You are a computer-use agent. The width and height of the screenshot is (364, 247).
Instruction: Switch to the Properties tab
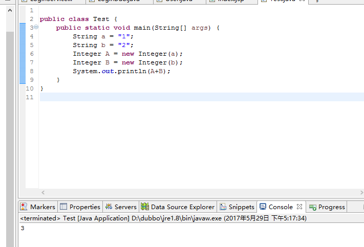[84, 207]
